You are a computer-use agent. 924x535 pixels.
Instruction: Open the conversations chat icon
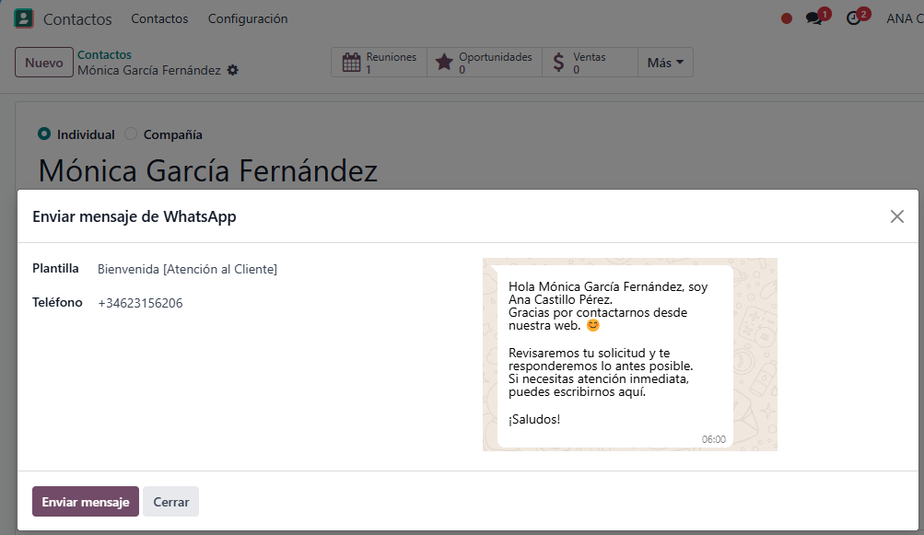[x=814, y=18]
